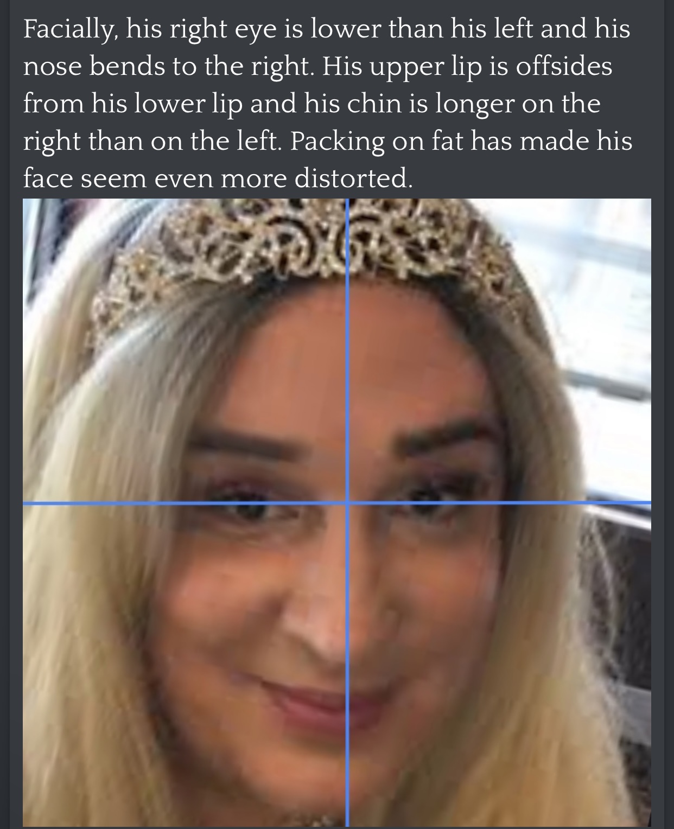Click the intersection of the blue crosshair lines
This screenshot has height=829, width=674.
point(347,502)
